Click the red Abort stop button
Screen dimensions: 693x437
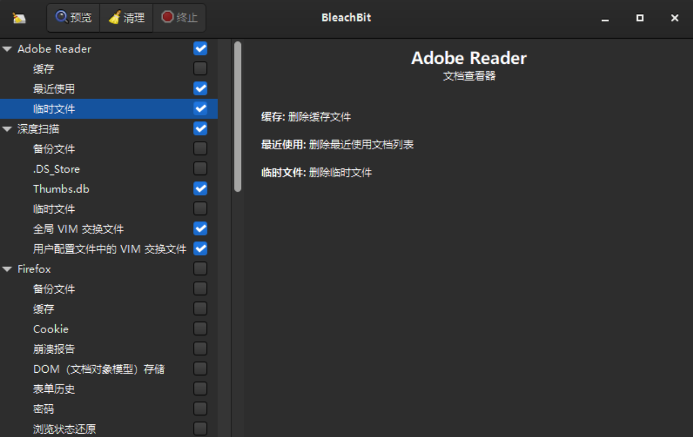[x=179, y=17]
